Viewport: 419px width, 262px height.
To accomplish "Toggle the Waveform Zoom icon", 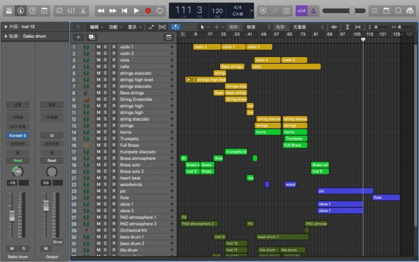I will point(334,27).
